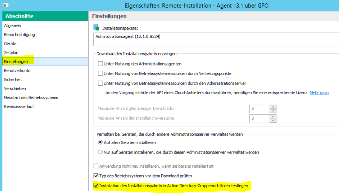Click the Abschnitte sidebar header
339x193 pixels.
click(x=46, y=16)
